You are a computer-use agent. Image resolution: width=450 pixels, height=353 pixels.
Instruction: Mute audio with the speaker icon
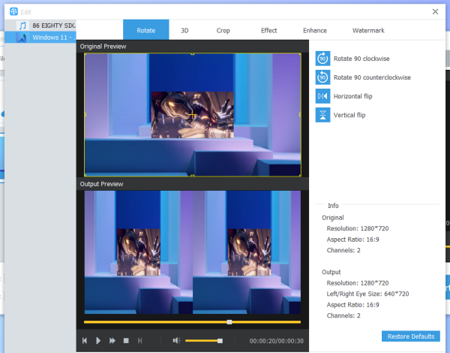pos(176,341)
